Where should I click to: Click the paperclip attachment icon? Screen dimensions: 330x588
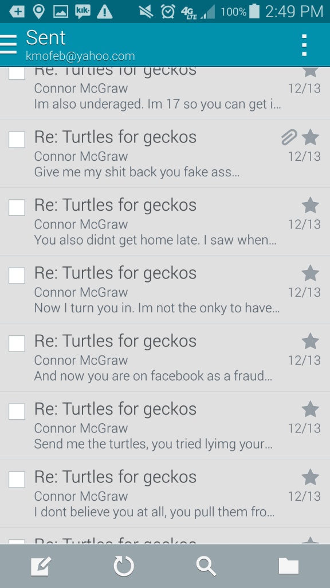(289, 137)
